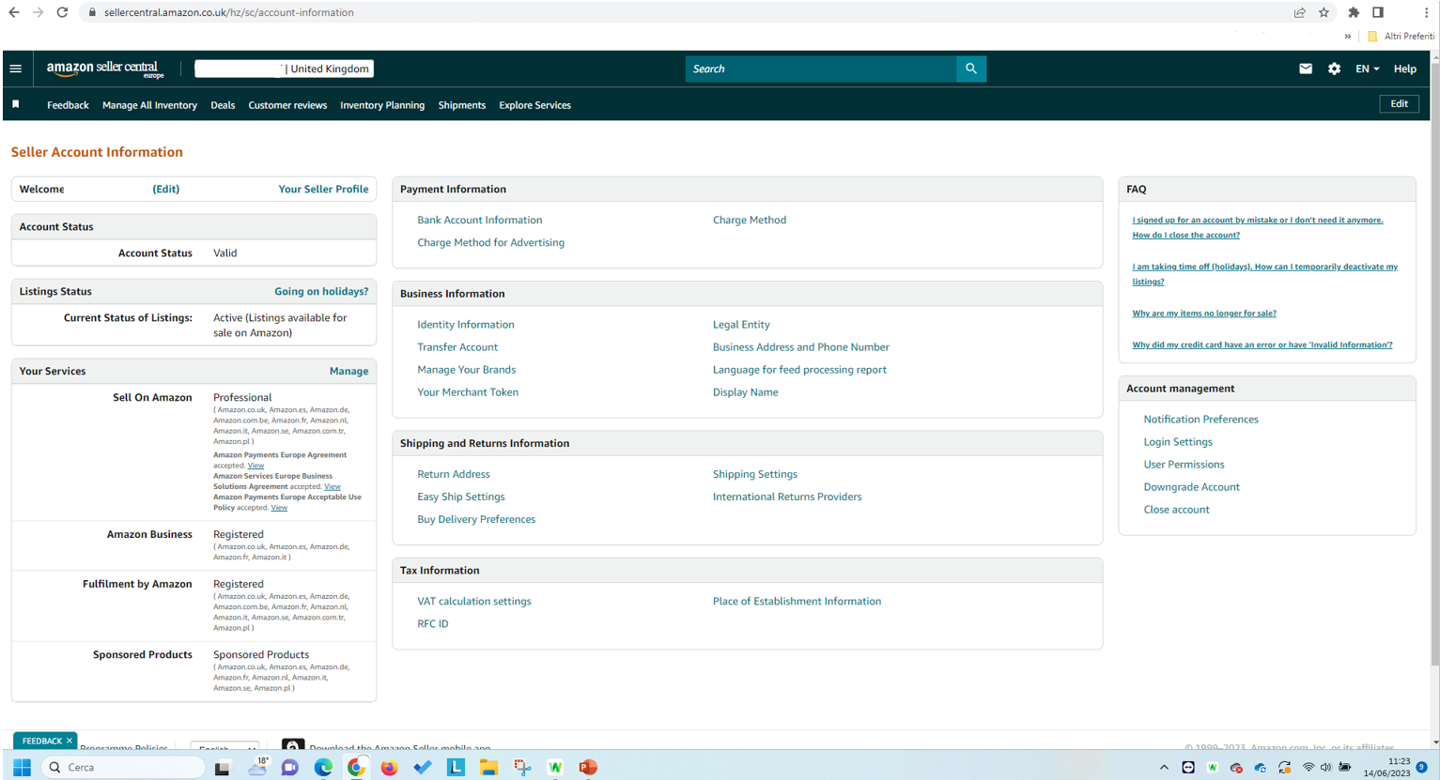Open Place of Establishment Information
This screenshot has width=1440, height=780.
pyautogui.click(x=797, y=601)
